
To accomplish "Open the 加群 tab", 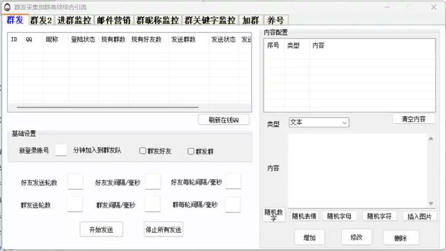I will pyautogui.click(x=250, y=21).
